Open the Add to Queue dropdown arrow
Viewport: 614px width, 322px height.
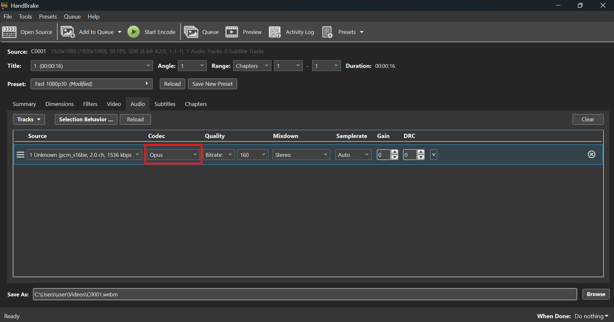(120, 32)
